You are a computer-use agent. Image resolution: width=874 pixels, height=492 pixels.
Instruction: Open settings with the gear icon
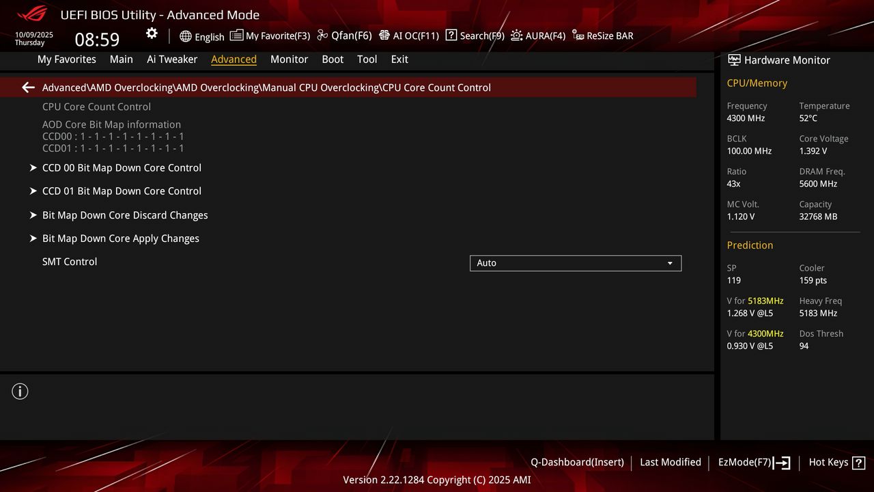click(x=151, y=33)
